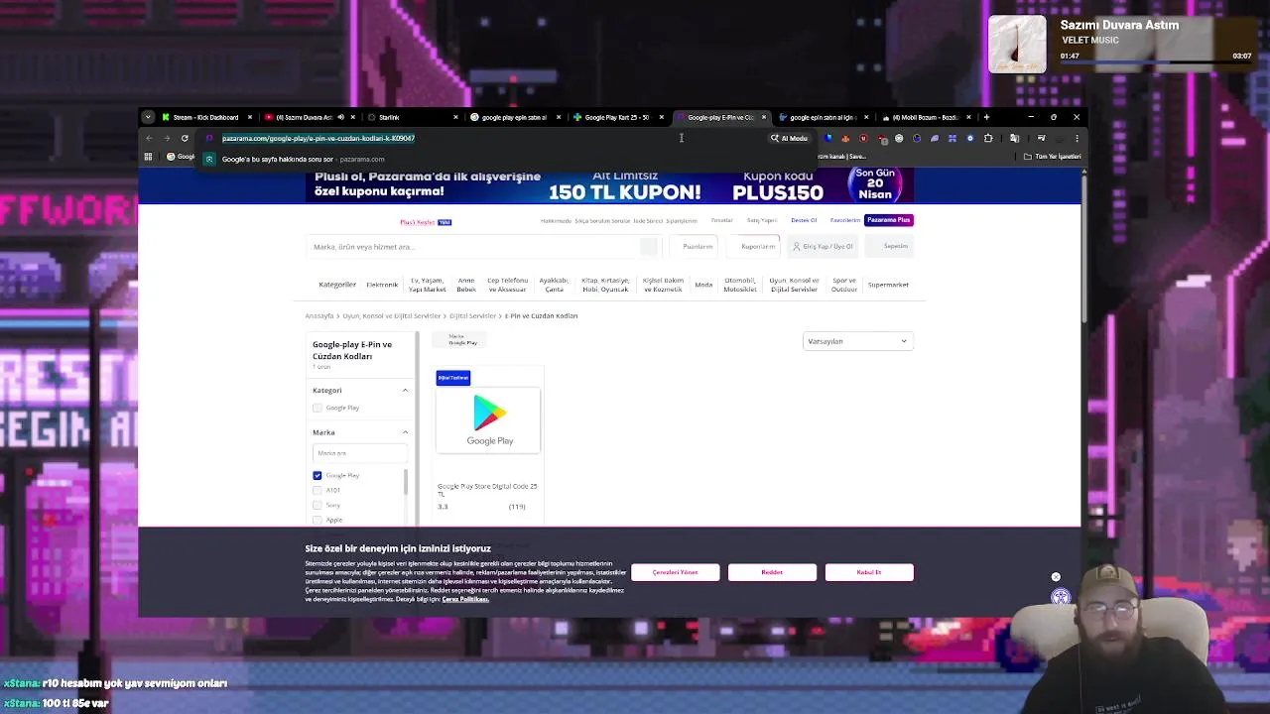
Task: Check the Sony brand checkbox
Action: click(317, 505)
